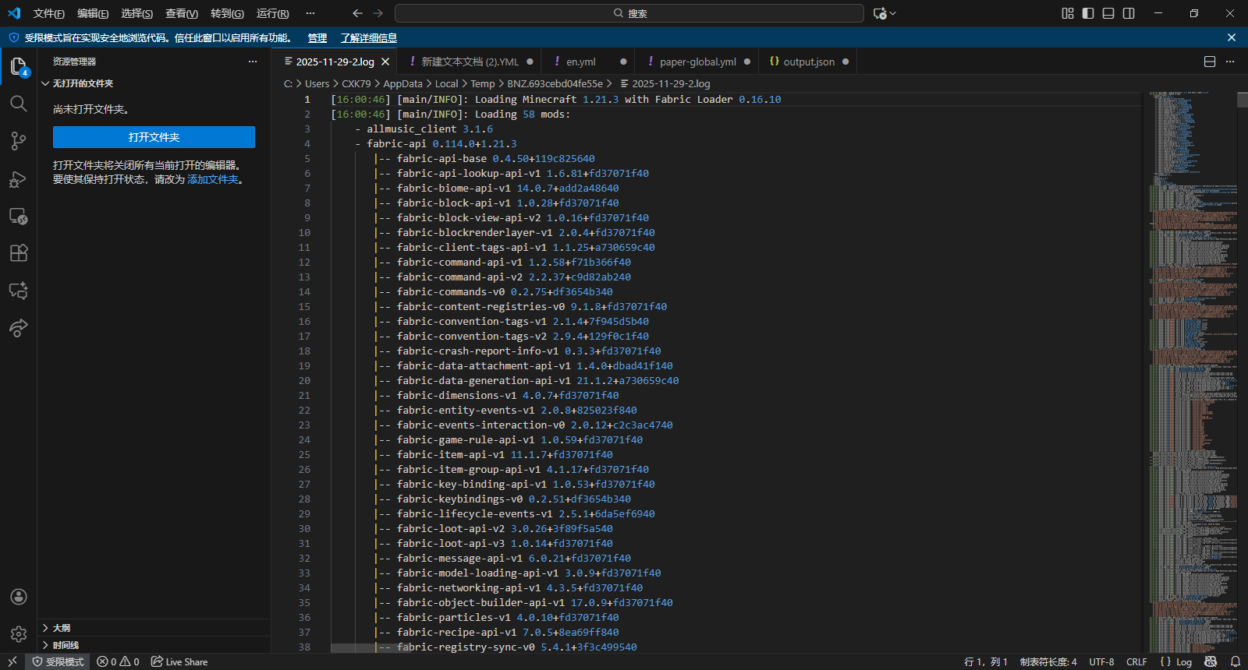Open the Edit menu

93,13
